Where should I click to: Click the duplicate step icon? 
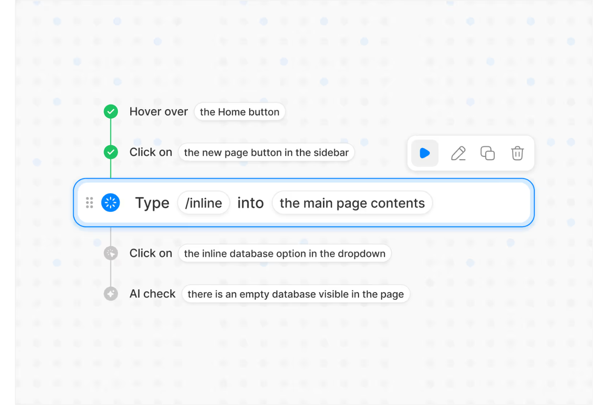coord(487,153)
